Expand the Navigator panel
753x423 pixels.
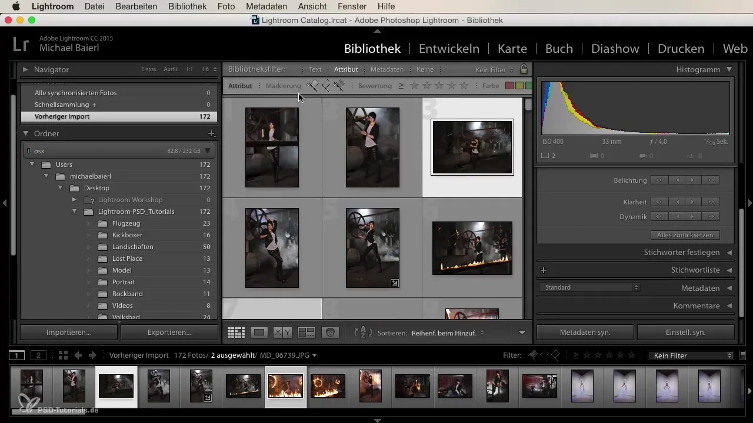click(25, 69)
